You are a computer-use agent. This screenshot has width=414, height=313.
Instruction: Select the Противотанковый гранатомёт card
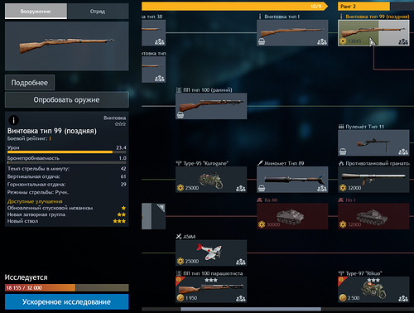click(373, 180)
